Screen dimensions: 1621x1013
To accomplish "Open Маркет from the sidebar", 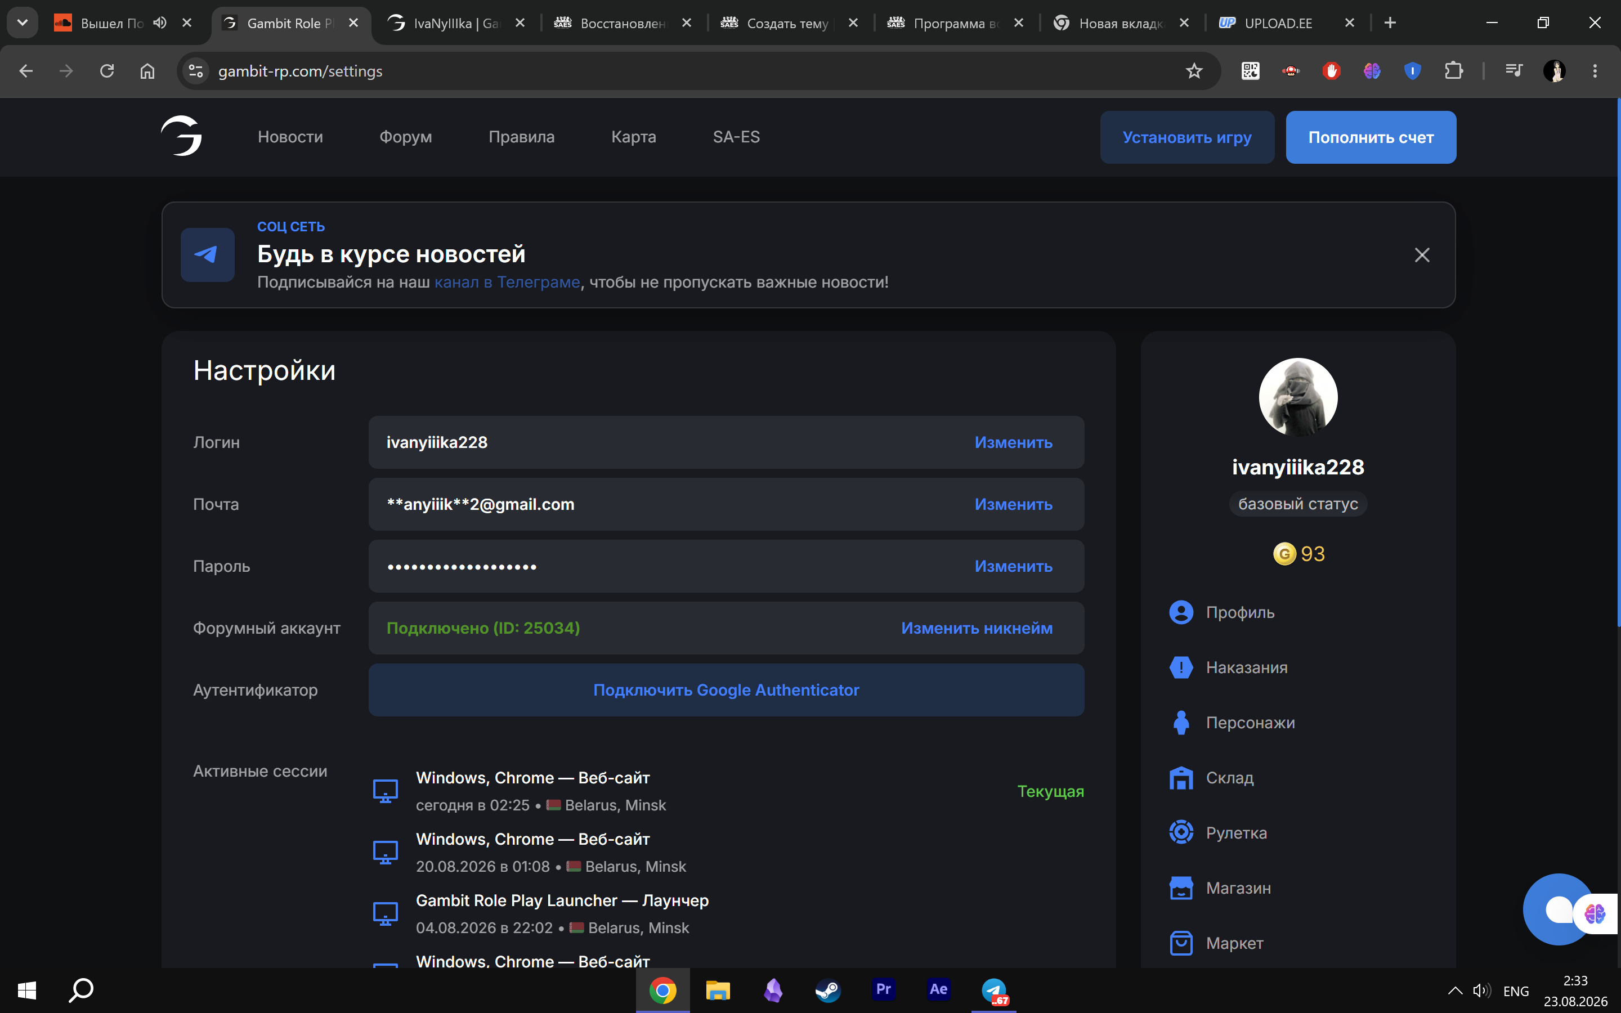I will click(x=1216, y=943).
